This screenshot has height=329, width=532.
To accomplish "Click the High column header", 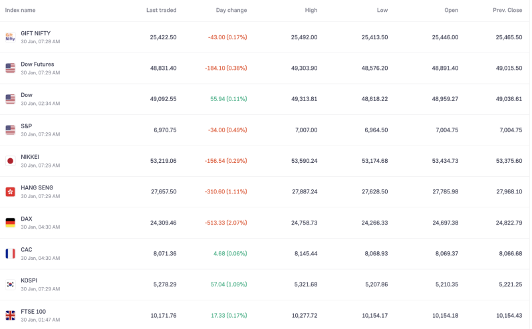I will (311, 10).
